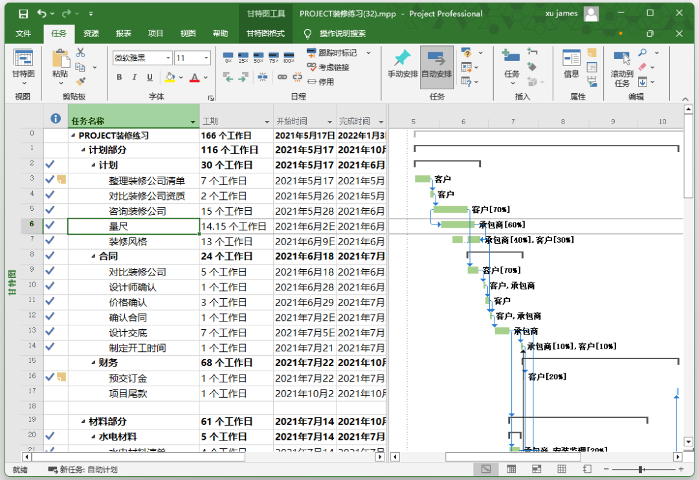Collapse the 财务 summary task
Screen dimensions: 699x480
pyautogui.click(x=93, y=363)
